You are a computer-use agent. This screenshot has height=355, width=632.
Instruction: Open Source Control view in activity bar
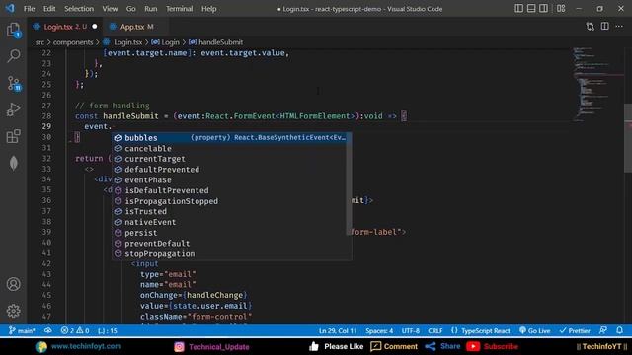click(x=14, y=83)
